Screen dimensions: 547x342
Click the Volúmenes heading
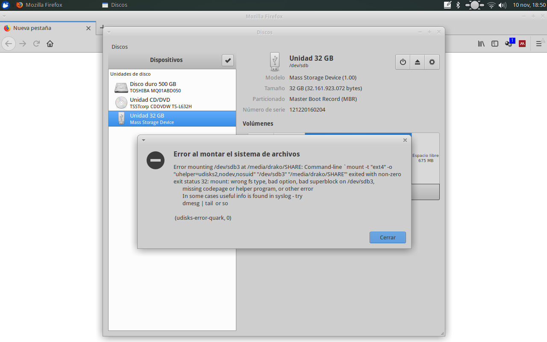[258, 124]
